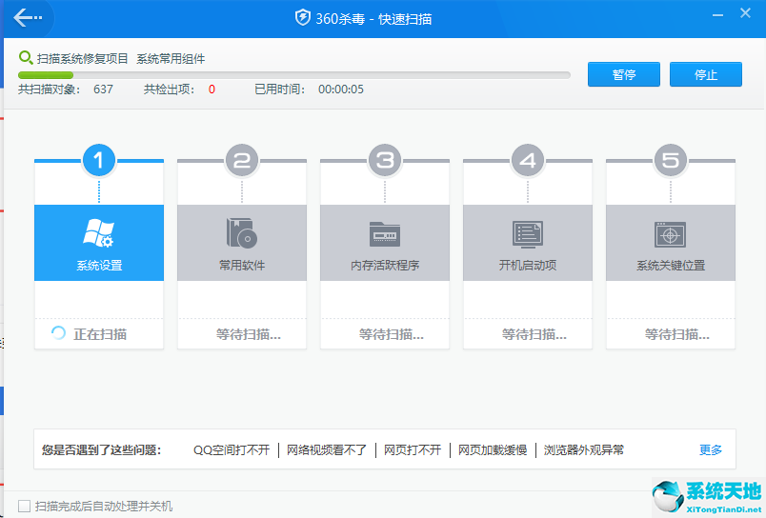Click the 常用软件 card label
The width and height of the screenshot is (766, 518).
242,266
